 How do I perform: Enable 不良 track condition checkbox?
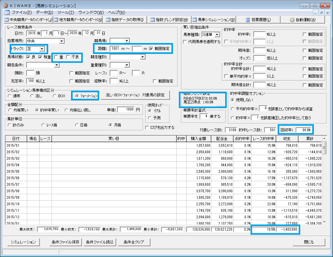click(68, 57)
